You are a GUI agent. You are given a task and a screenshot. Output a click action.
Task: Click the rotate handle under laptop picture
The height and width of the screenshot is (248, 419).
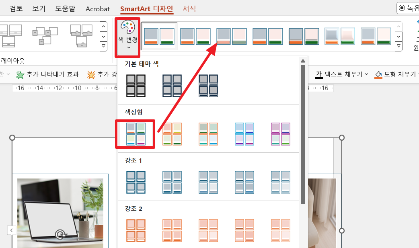(61, 235)
